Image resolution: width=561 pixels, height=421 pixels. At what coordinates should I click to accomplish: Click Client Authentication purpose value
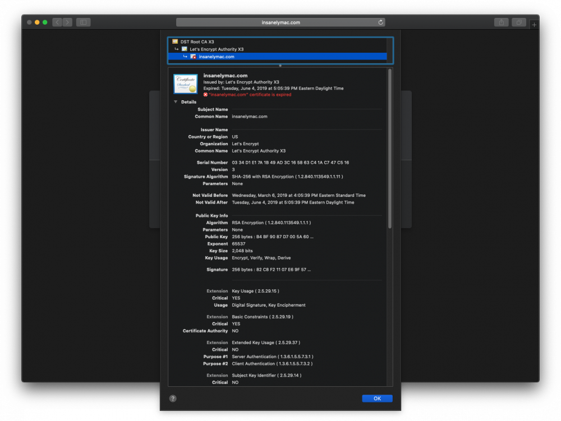[x=272, y=364]
